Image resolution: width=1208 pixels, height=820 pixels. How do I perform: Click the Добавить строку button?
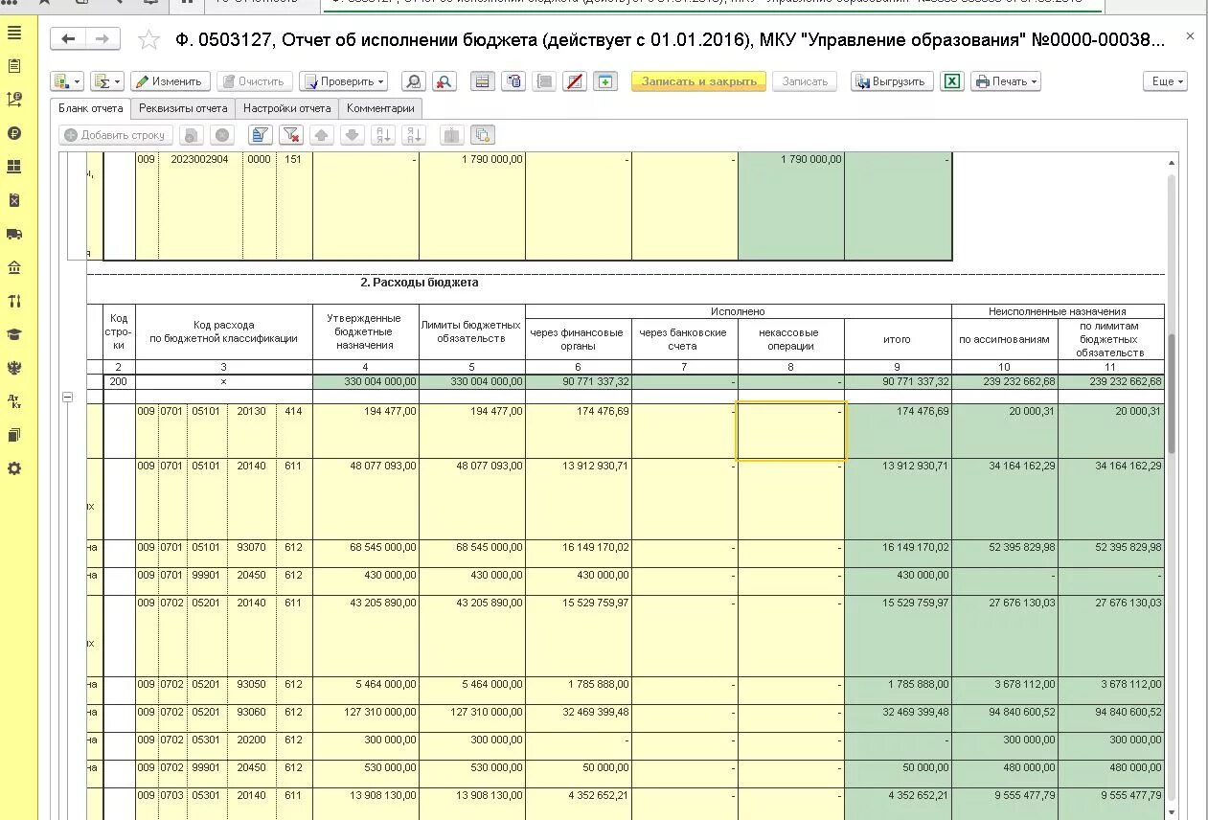pos(116,135)
